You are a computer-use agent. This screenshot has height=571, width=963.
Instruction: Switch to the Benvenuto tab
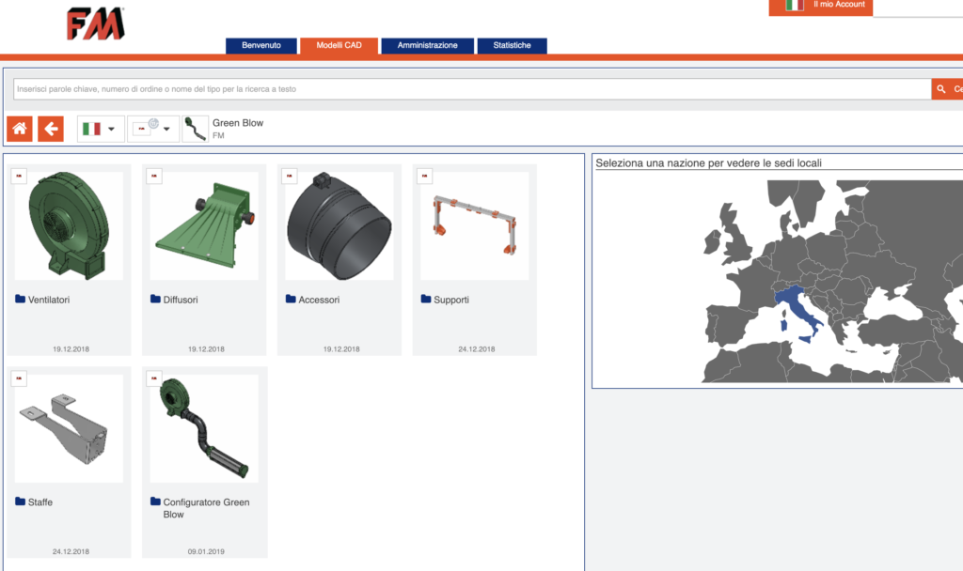click(260, 45)
